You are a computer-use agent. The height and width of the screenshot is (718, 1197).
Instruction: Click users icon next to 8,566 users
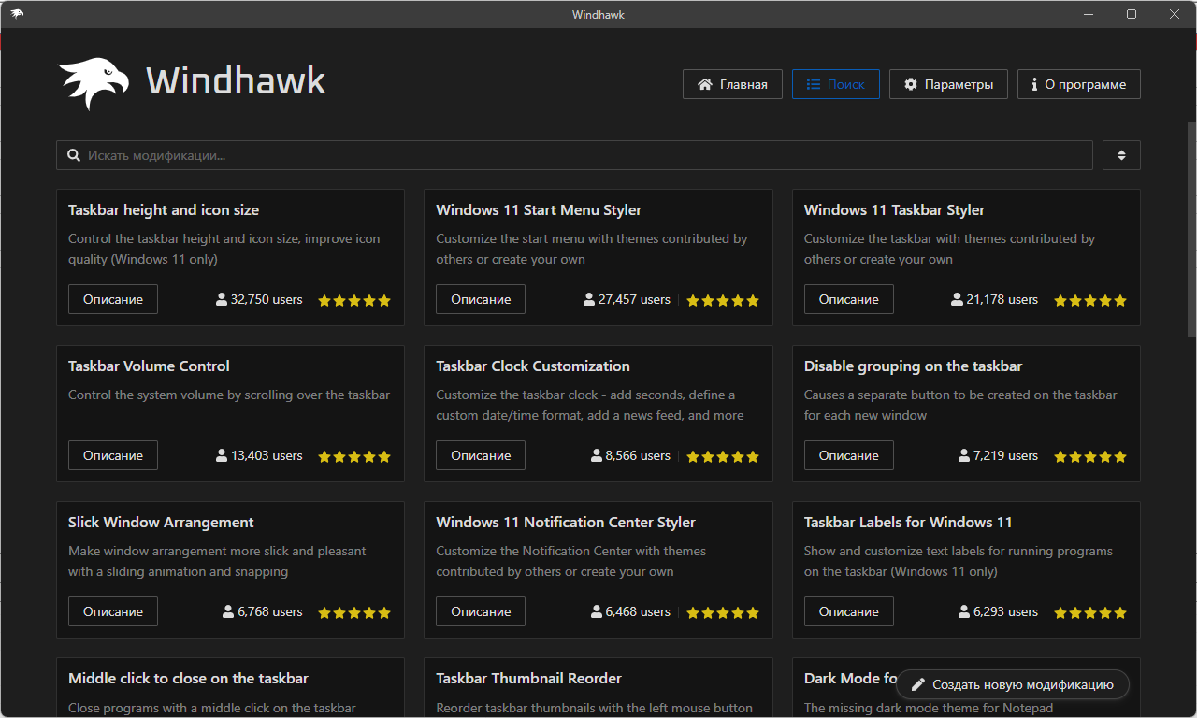(x=596, y=456)
